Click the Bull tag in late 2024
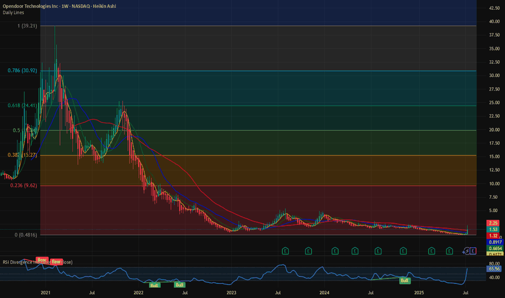Viewport: 505px width, 298px height. (x=405, y=281)
